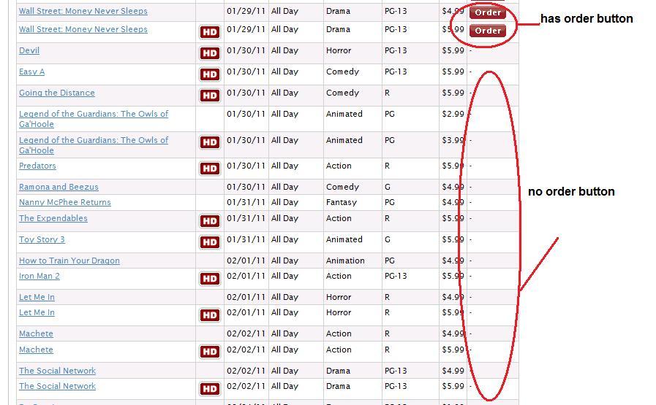Image resolution: width=656 pixels, height=405 pixels.
Task: Select the HD badge beside Predators
Action: click(x=210, y=169)
